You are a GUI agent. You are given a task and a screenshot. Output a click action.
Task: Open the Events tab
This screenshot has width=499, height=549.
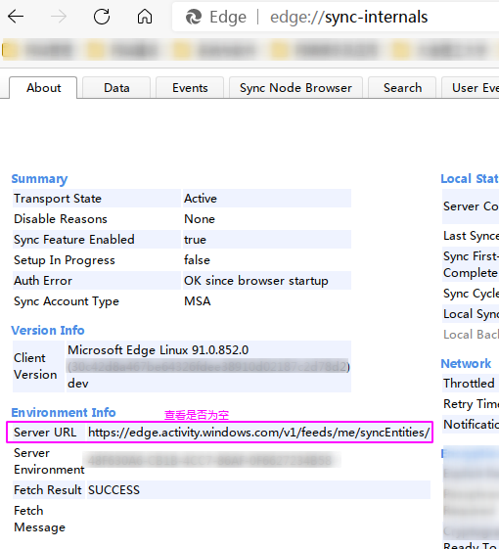pyautogui.click(x=190, y=87)
